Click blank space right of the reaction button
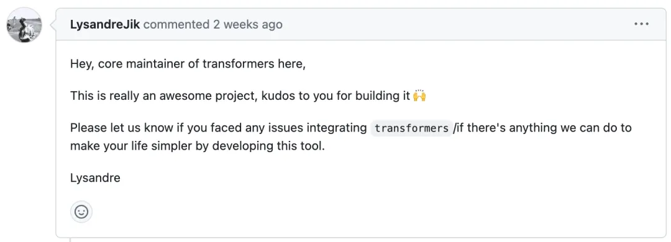 [x=368, y=212]
